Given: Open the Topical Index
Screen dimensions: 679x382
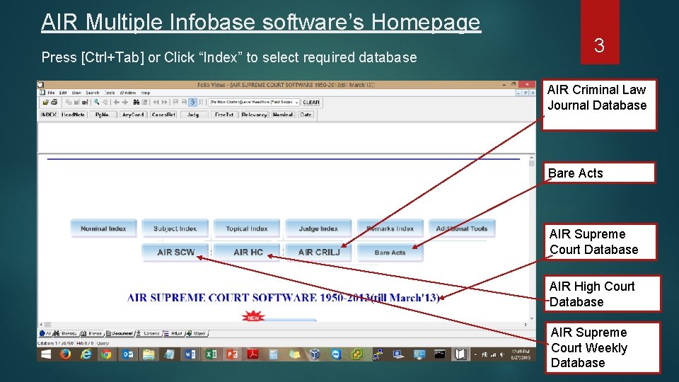Looking at the screenshot, I should (247, 228).
